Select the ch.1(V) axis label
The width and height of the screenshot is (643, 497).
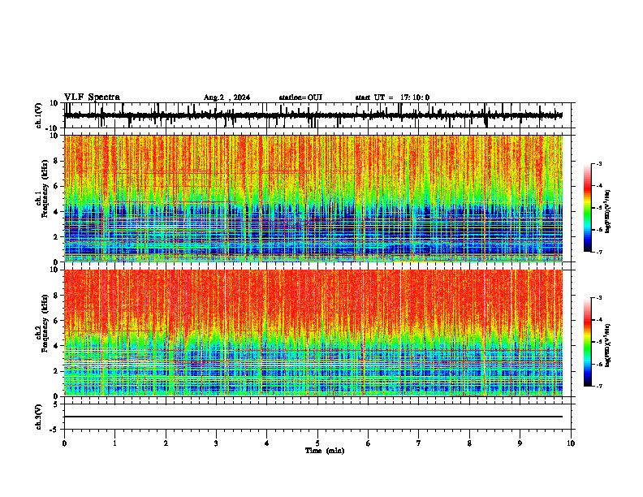coord(39,115)
